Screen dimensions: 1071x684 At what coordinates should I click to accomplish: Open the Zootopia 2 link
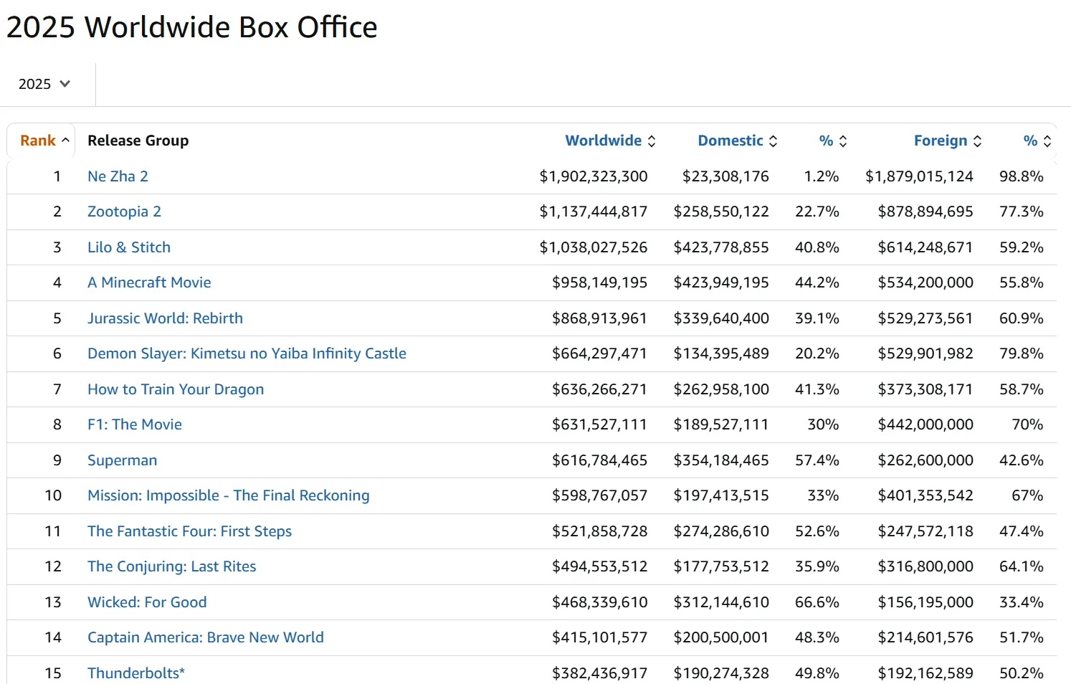[x=124, y=212]
